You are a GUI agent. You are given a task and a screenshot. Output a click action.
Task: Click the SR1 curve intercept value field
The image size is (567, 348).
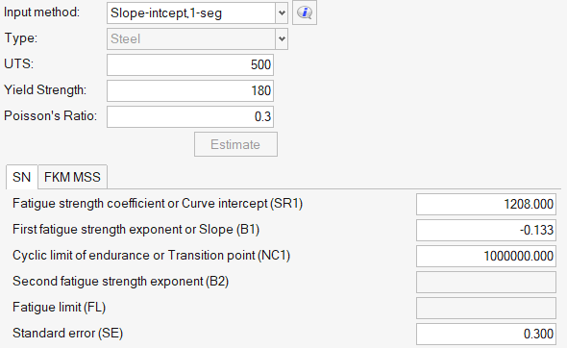(x=486, y=204)
